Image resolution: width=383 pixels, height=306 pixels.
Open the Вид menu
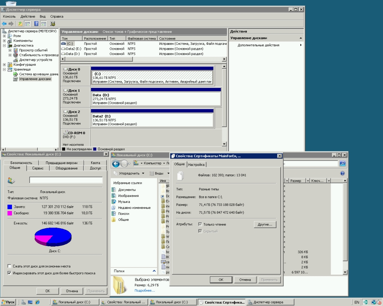[x=43, y=16]
